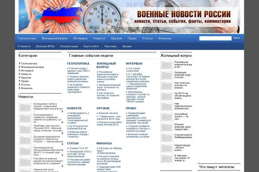Select Финансы in the Категории list
The width and height of the screenshot is (259, 172).
coord(27,88)
